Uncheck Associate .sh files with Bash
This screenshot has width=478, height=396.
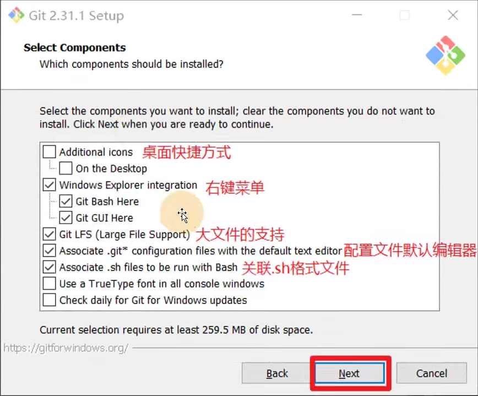[x=50, y=267]
